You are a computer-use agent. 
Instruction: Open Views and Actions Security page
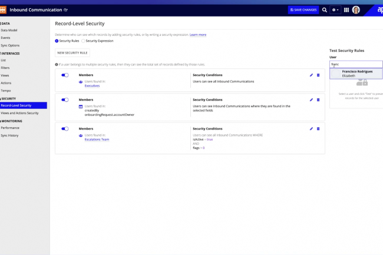[x=17, y=112]
